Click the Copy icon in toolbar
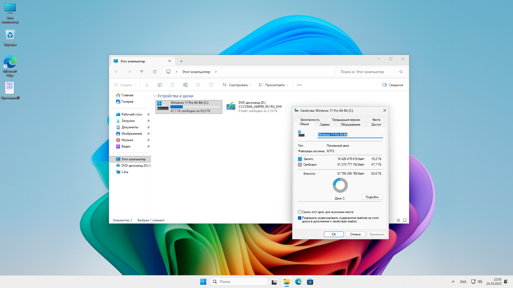513x288 pixels. coord(160,85)
